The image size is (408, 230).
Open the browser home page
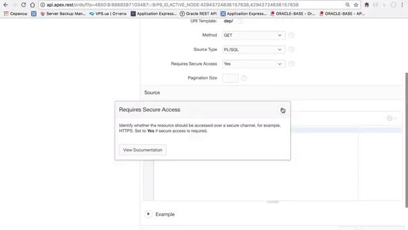coord(33,4)
